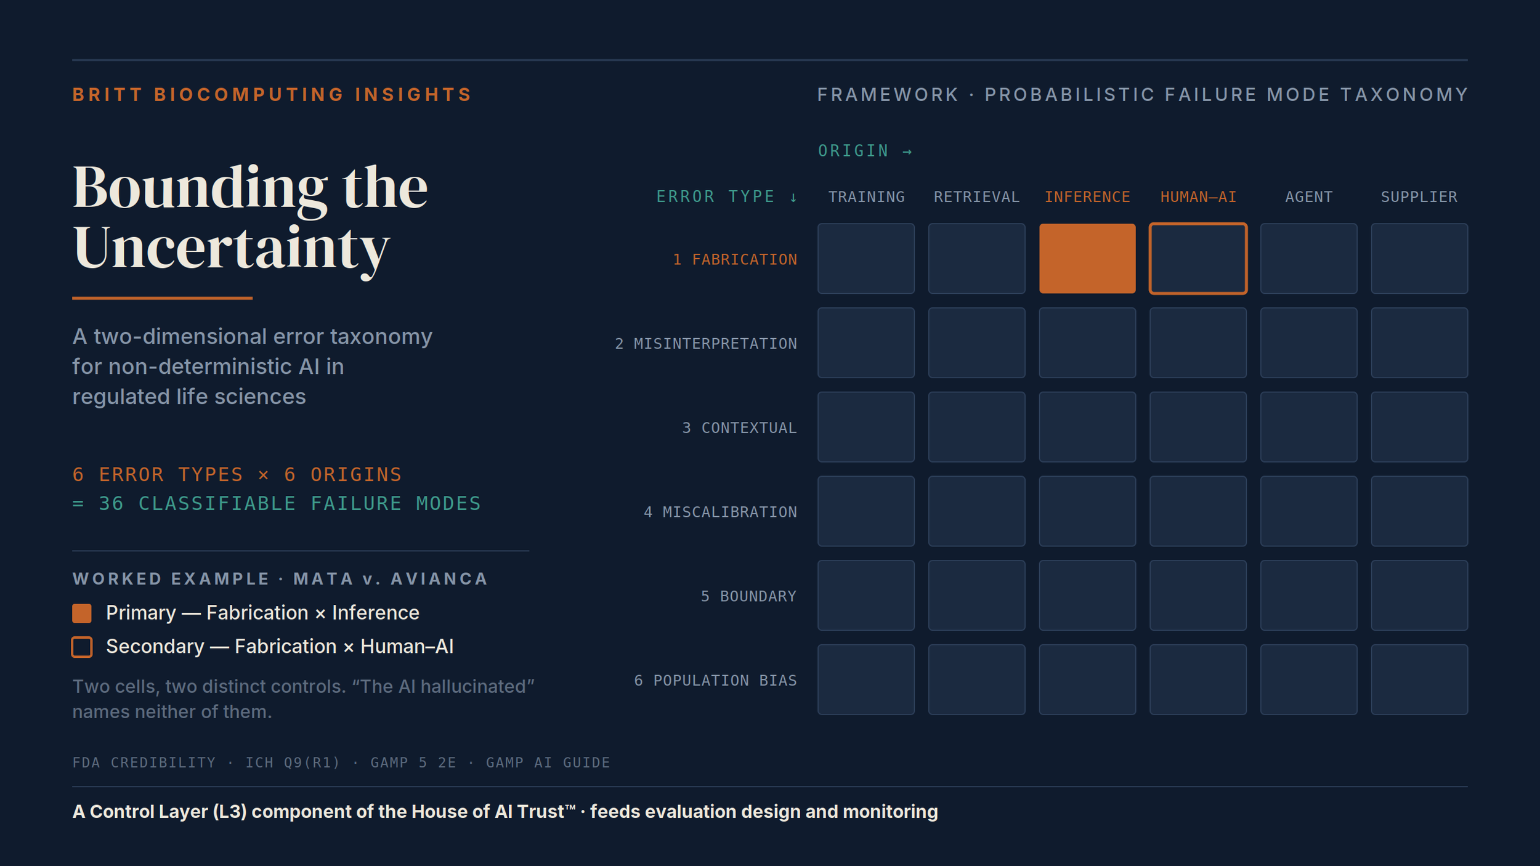
Task: Click the INFERENCE column header
Action: click(x=1087, y=197)
